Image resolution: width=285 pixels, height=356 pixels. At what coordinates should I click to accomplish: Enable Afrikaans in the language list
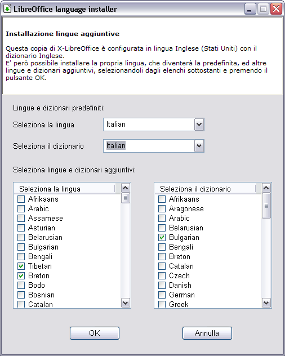21,199
